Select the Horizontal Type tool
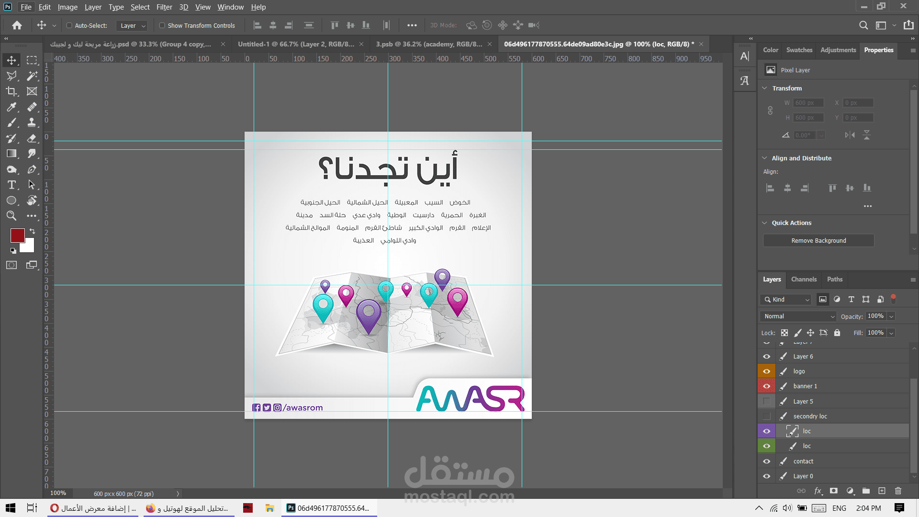Viewport: 919px width, 517px height. pos(11,185)
